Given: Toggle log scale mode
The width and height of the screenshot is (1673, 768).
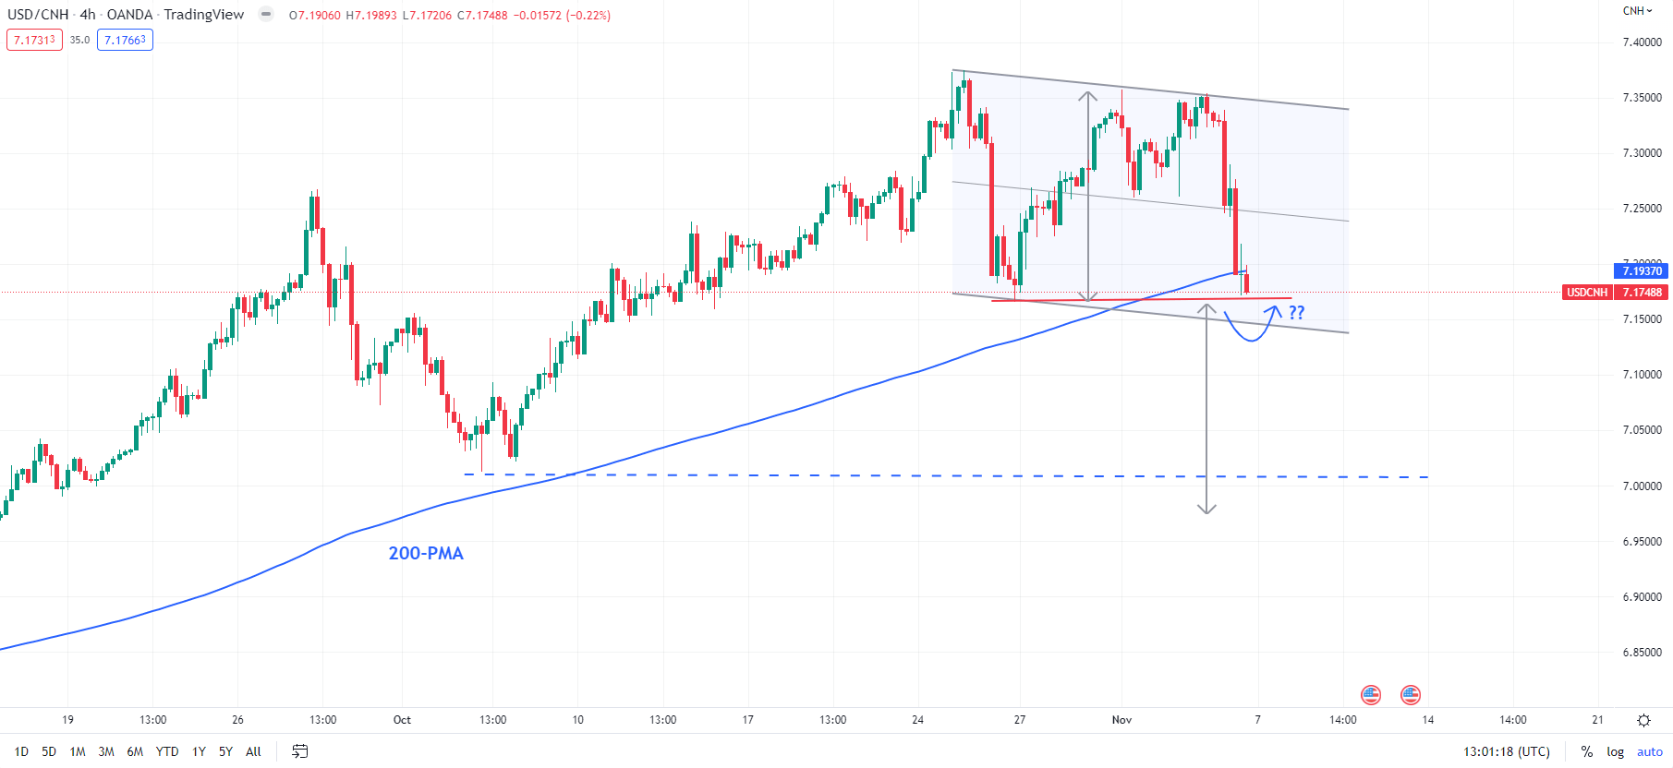Looking at the screenshot, I should tap(1615, 751).
